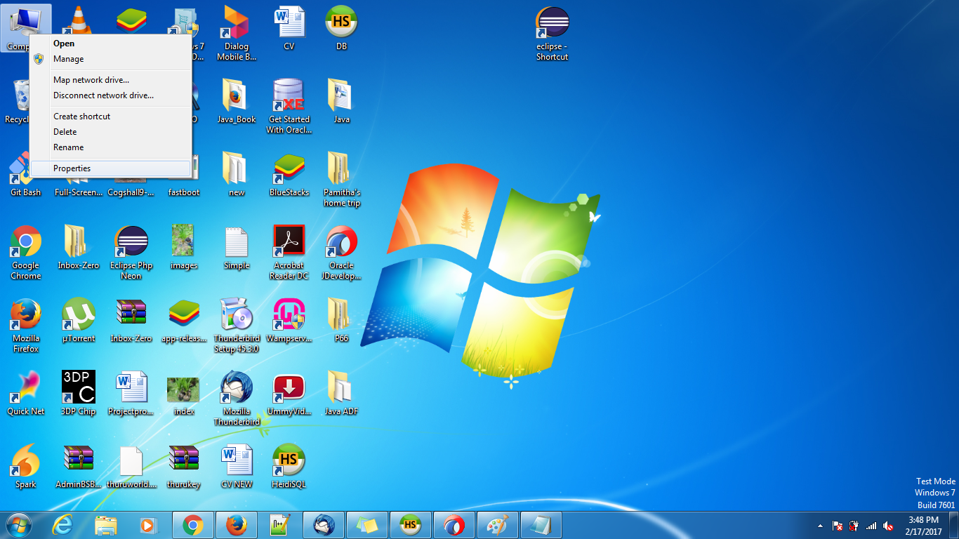Image resolution: width=959 pixels, height=539 pixels.
Task: Select Manage from the context menu
Action: pyautogui.click(x=111, y=59)
